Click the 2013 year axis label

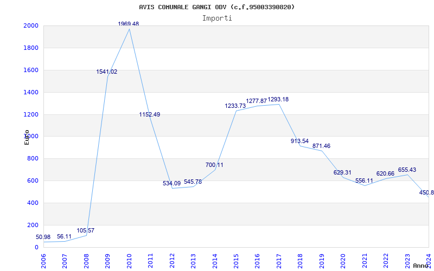[193, 261]
